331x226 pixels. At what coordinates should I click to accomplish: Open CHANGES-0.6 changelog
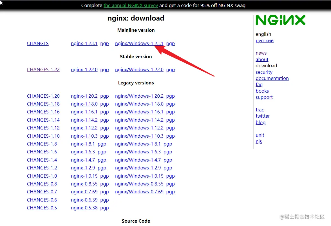pyautogui.click(x=42, y=200)
